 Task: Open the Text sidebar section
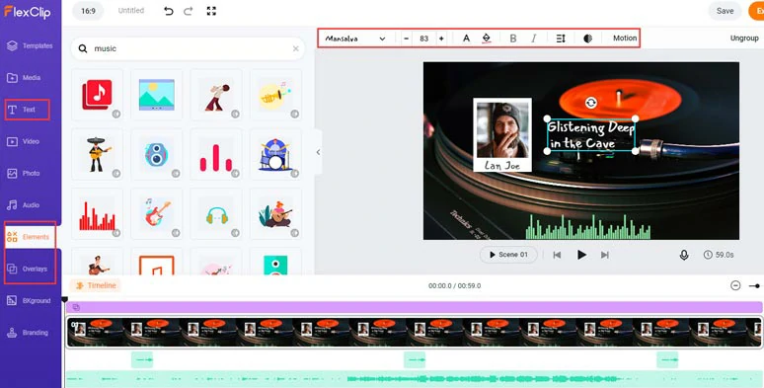pyautogui.click(x=22, y=110)
